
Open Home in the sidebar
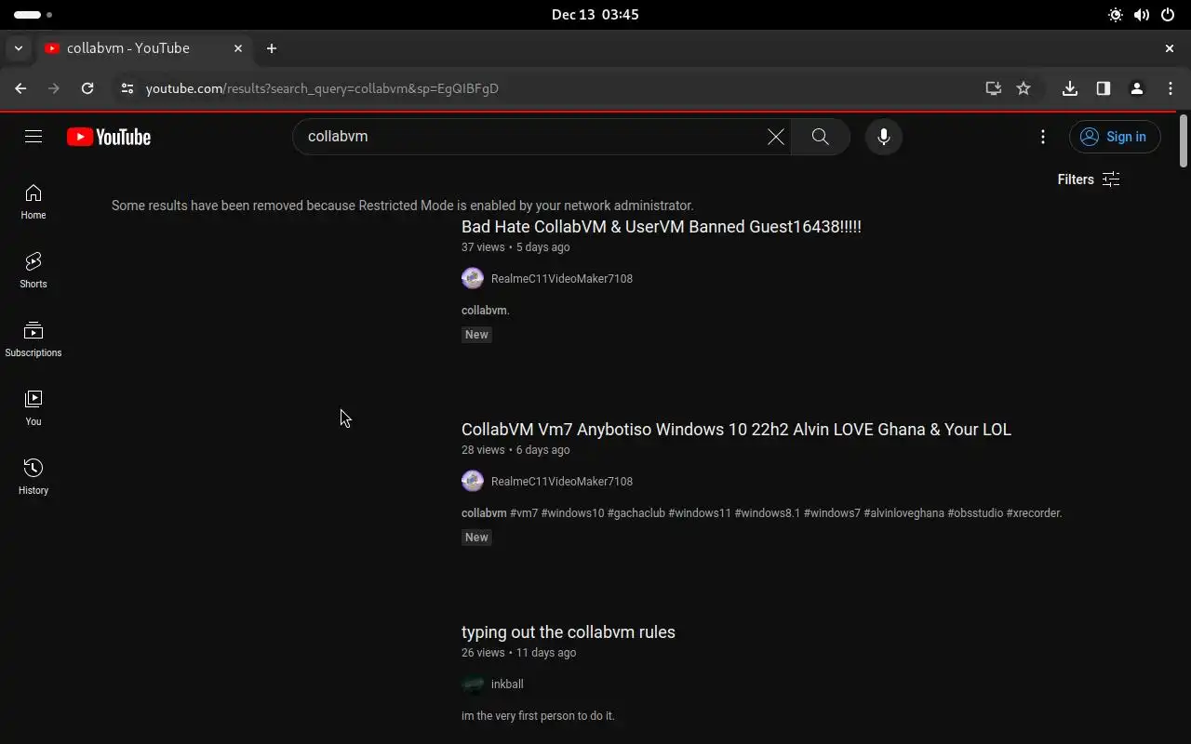33,202
